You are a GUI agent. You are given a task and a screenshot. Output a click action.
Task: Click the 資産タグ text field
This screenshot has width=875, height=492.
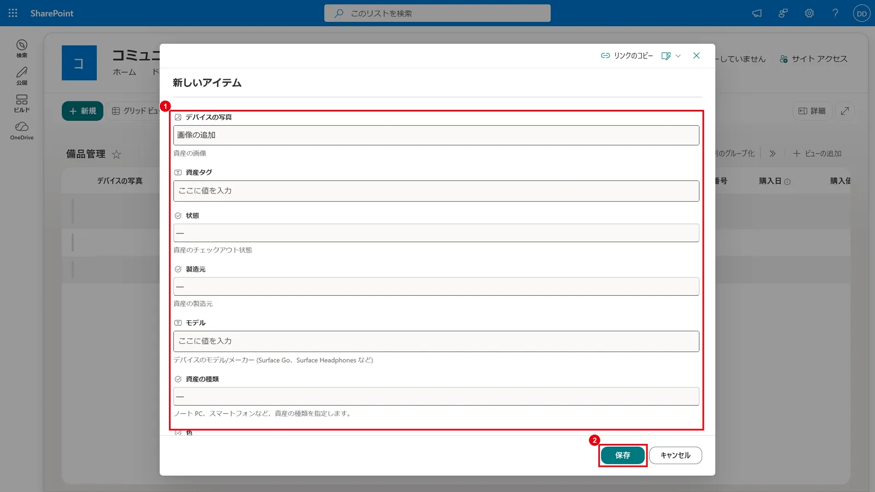436,191
